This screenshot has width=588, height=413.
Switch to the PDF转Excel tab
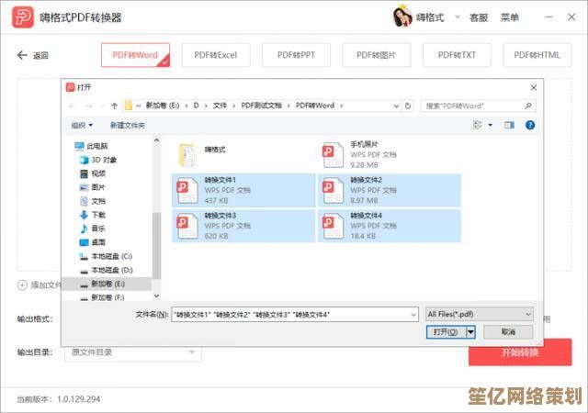(x=215, y=55)
